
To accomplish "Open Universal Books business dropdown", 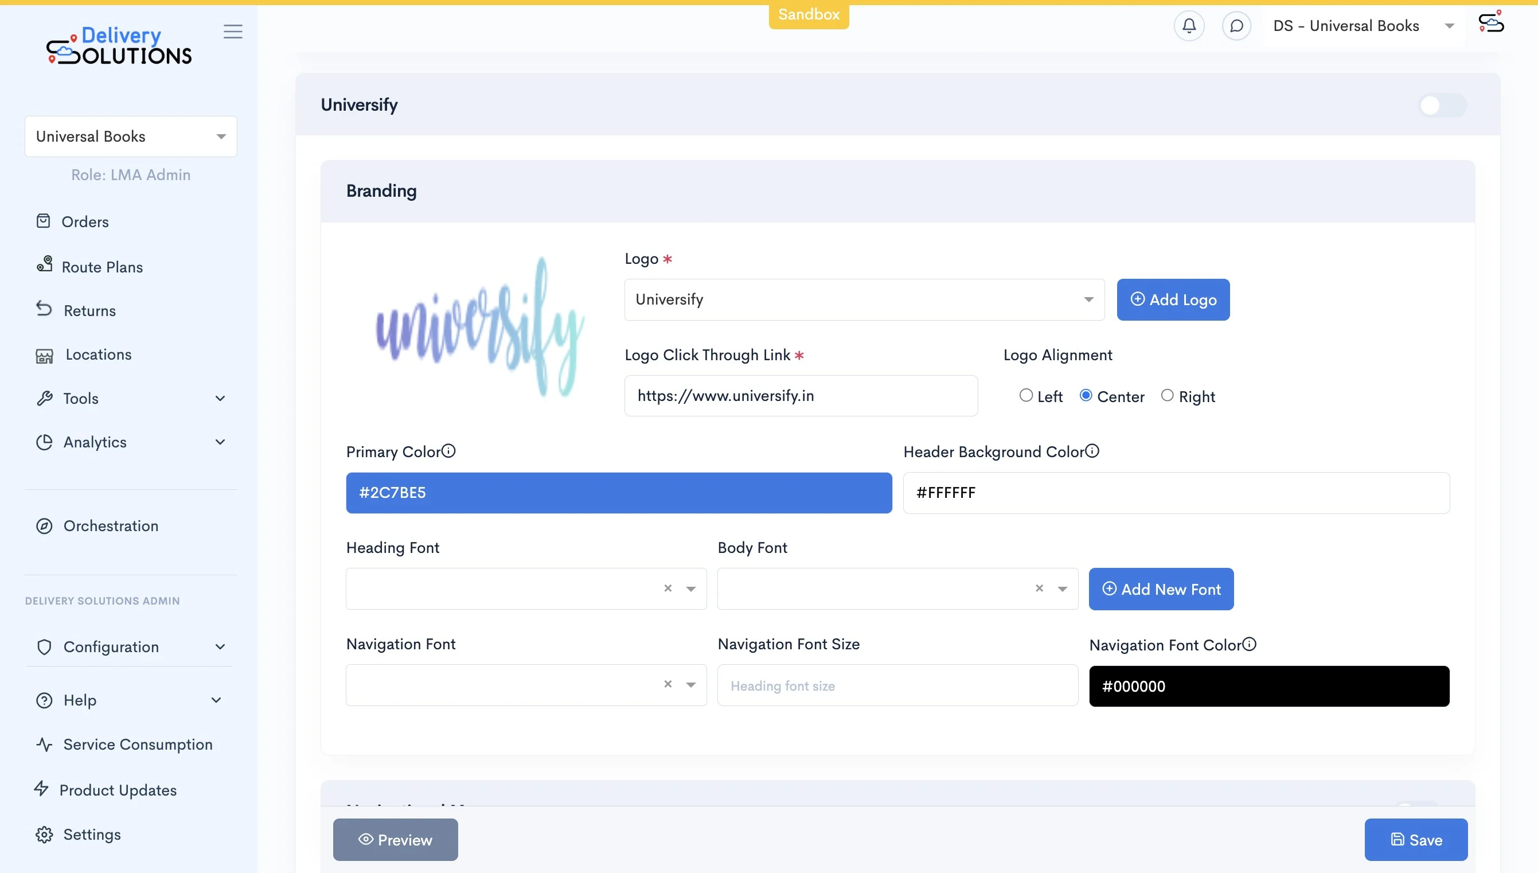I will [x=131, y=137].
